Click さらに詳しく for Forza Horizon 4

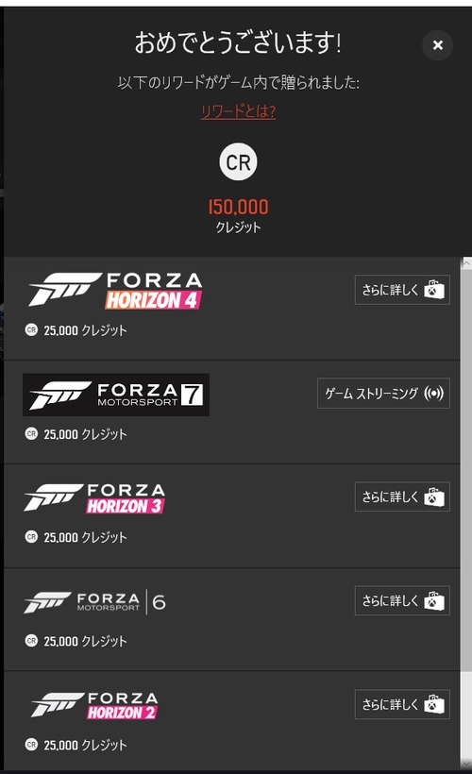tap(402, 290)
